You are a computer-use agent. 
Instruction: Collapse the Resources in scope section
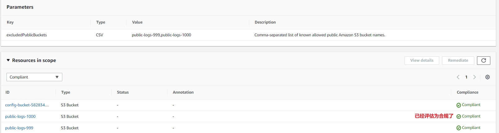click(8, 60)
